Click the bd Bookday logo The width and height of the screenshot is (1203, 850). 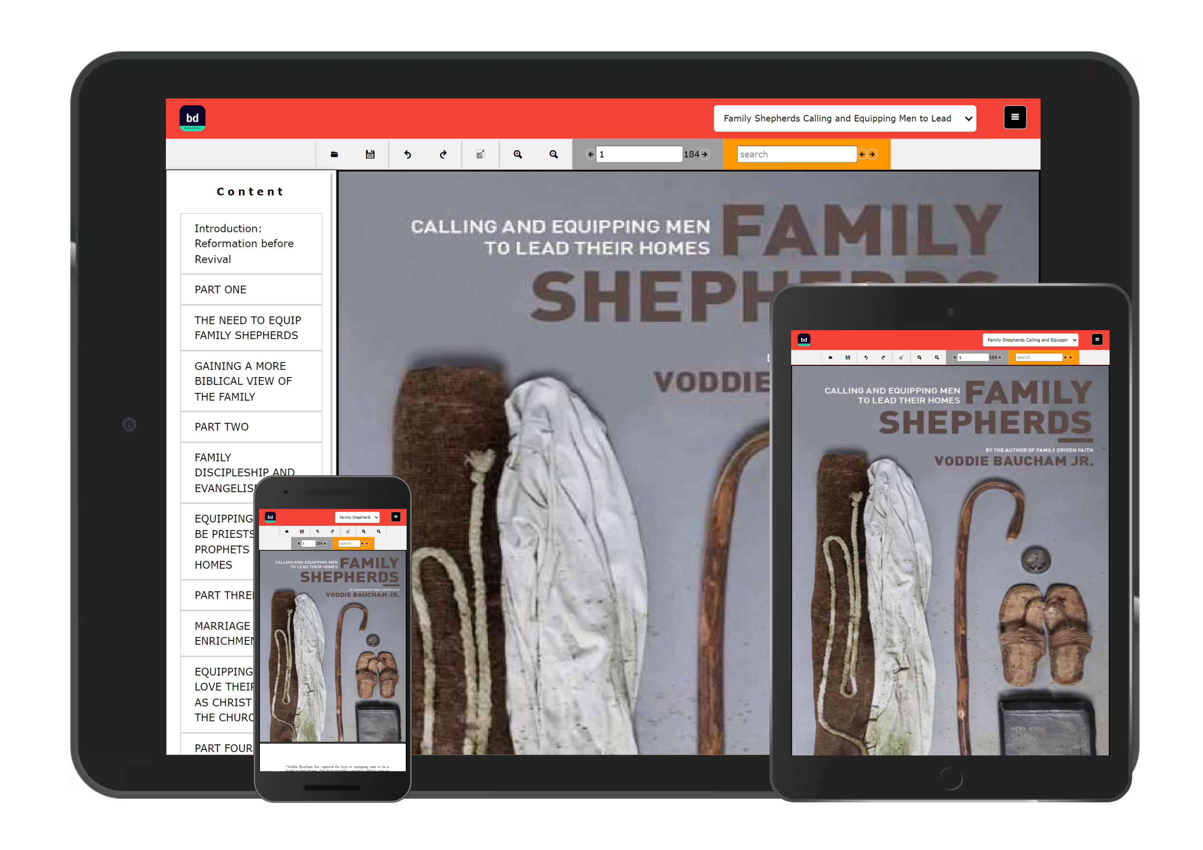click(x=192, y=118)
